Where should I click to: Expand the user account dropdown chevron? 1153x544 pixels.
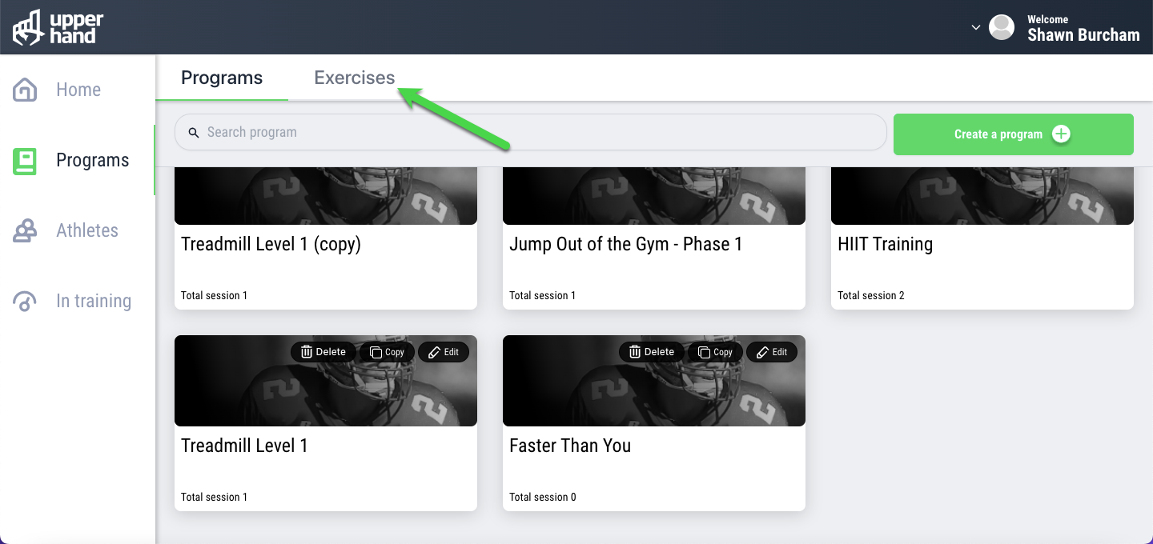[975, 27]
